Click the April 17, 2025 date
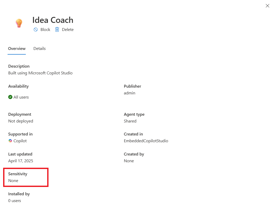Viewport: 273px width, 214px height. (21, 161)
